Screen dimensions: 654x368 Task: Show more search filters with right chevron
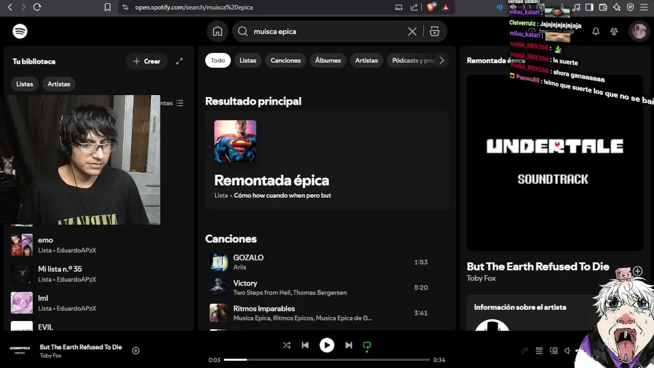441,60
